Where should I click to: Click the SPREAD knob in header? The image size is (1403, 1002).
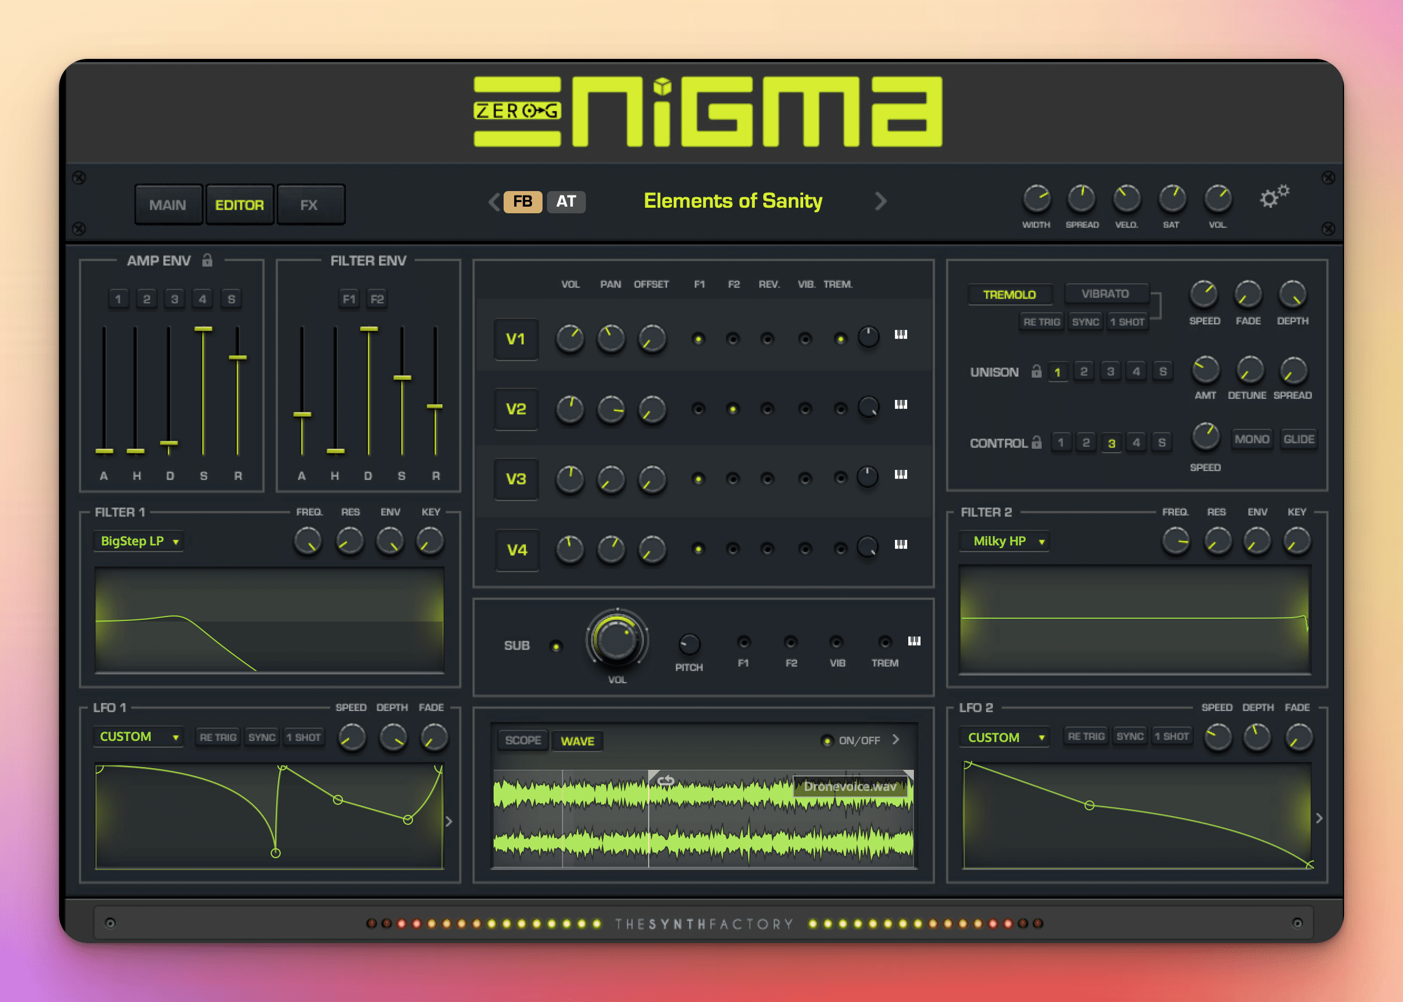click(x=1082, y=199)
